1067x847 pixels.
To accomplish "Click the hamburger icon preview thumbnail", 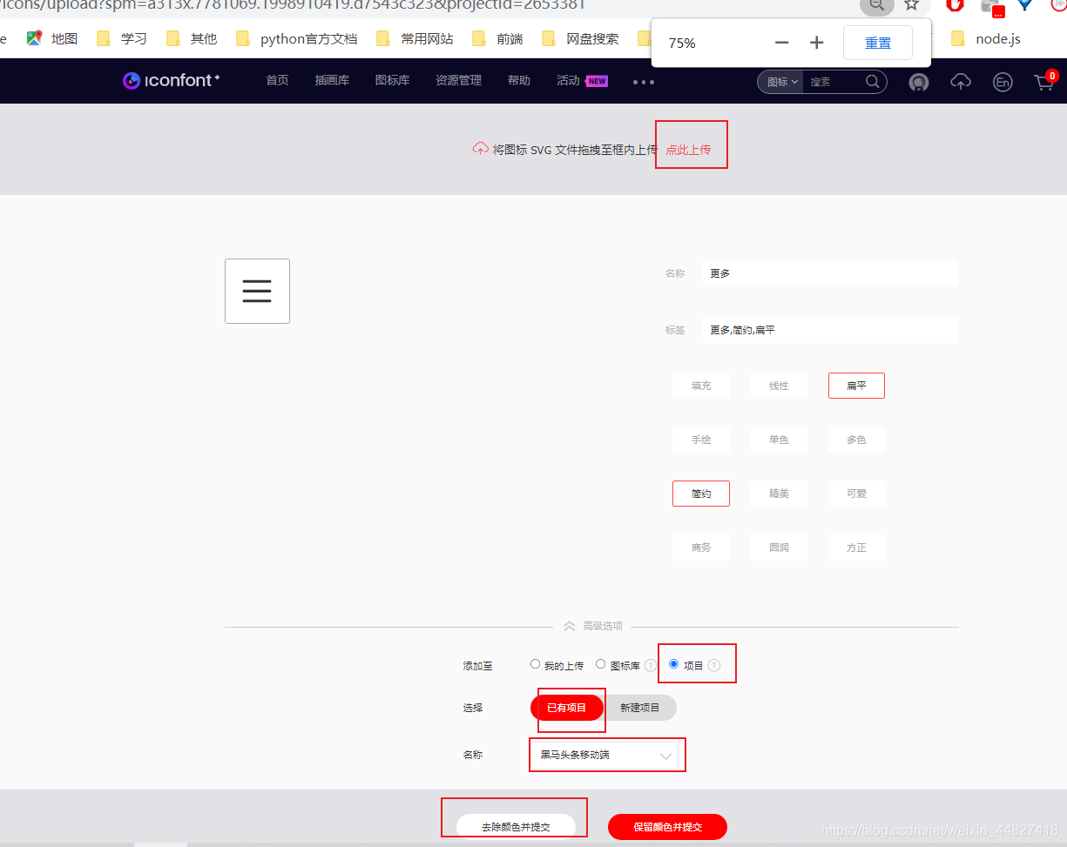I will tap(257, 291).
